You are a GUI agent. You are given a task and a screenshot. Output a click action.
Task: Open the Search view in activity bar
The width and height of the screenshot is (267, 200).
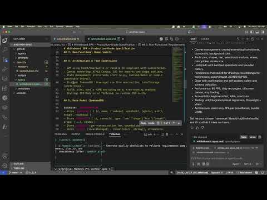tap(5, 49)
